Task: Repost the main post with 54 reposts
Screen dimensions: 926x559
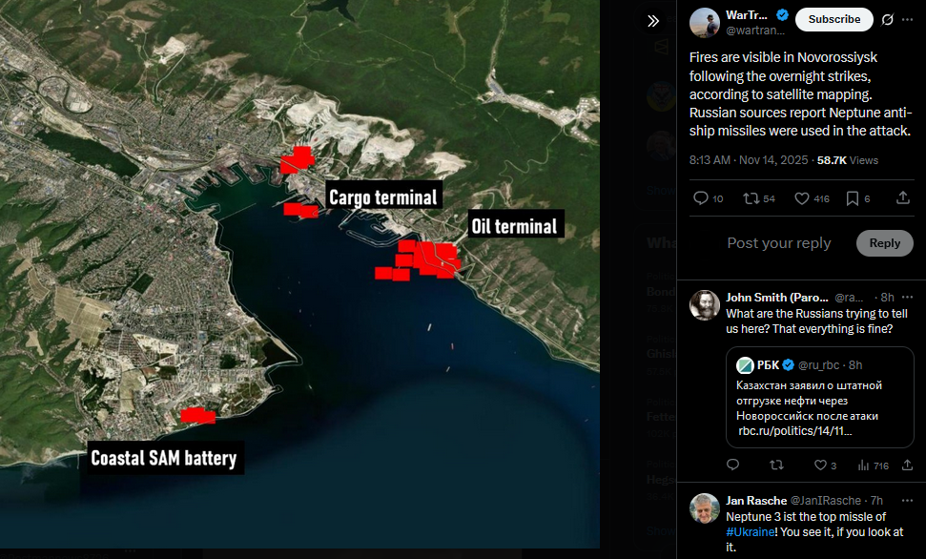Action: click(759, 198)
